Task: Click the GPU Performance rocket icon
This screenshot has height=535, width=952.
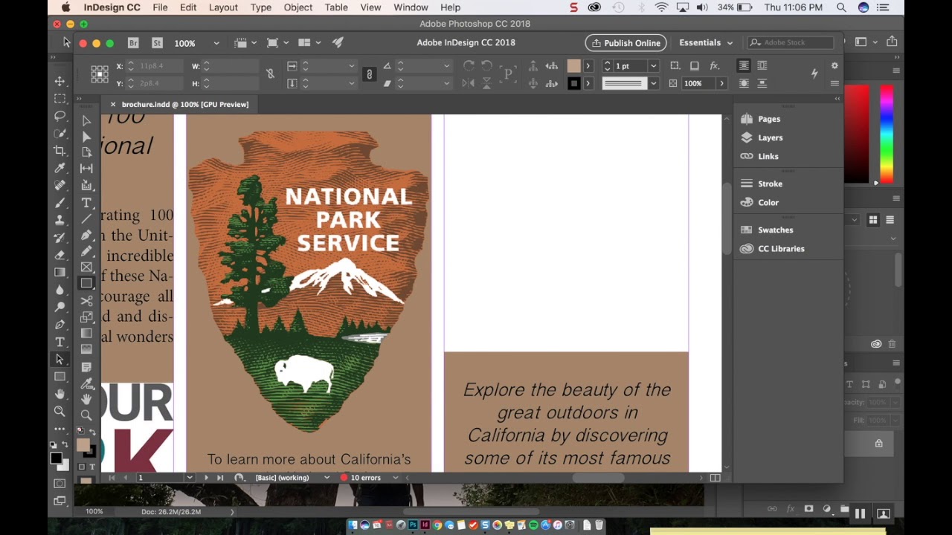Action: (x=338, y=43)
